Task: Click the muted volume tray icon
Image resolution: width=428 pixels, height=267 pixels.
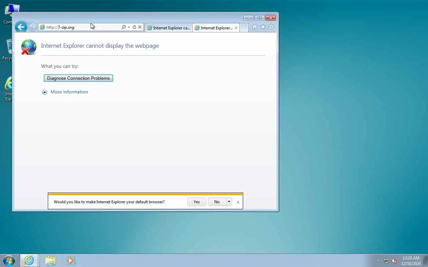Action: tap(394, 261)
